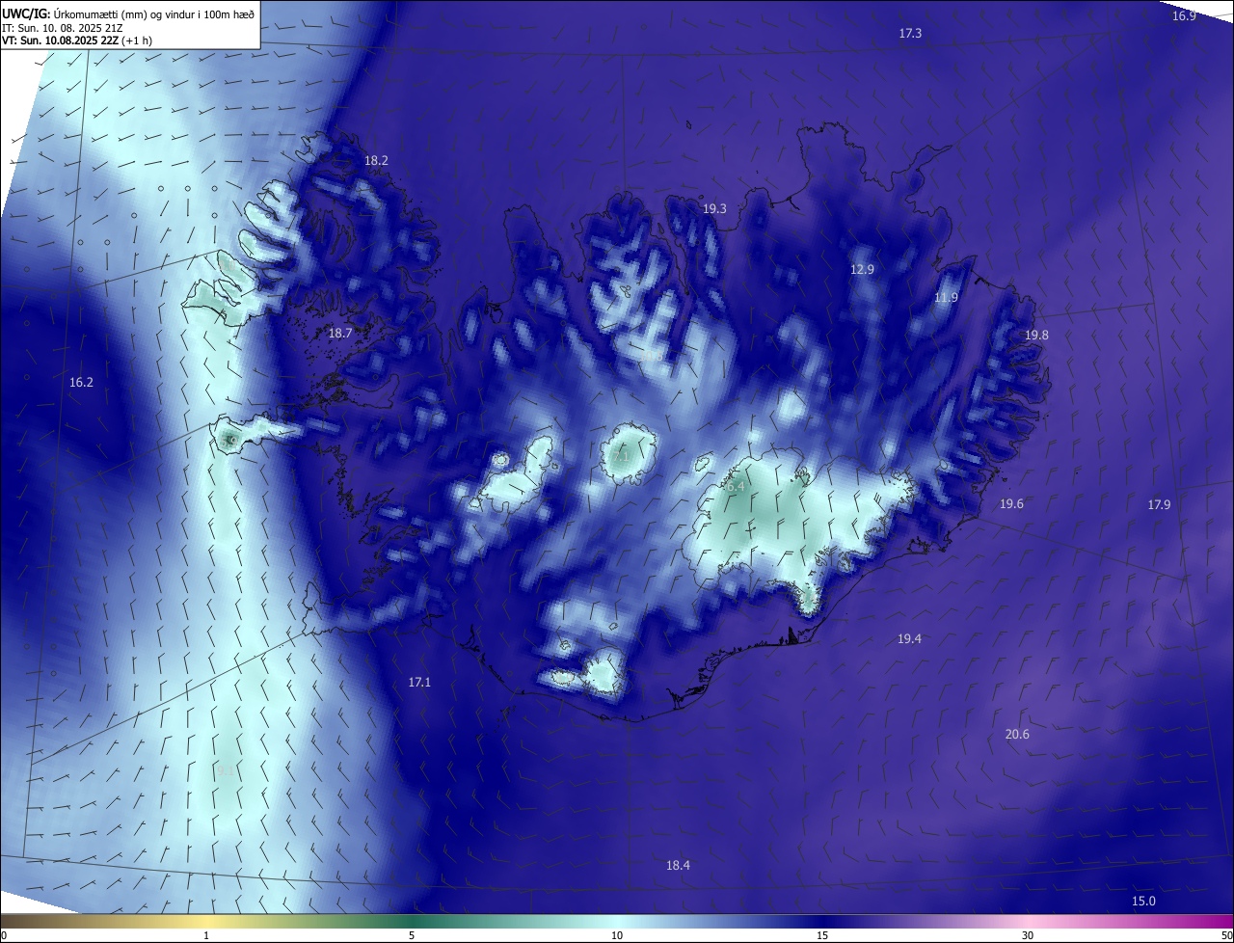Select the 20.6 value label

(1017, 734)
